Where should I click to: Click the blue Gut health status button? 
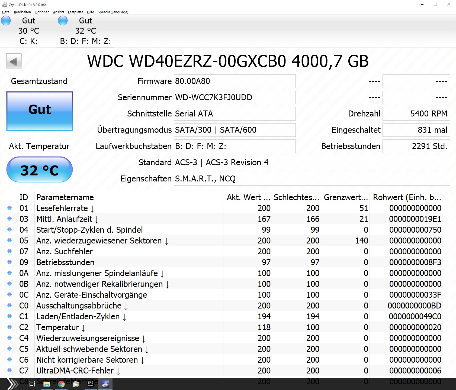coord(40,111)
